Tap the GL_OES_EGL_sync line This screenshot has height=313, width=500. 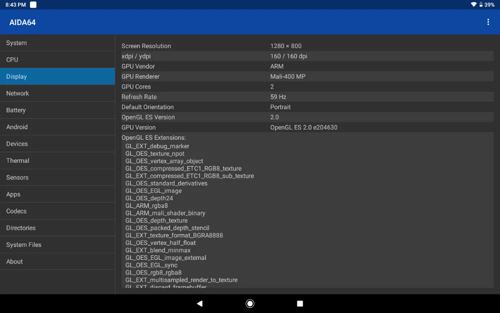click(151, 265)
